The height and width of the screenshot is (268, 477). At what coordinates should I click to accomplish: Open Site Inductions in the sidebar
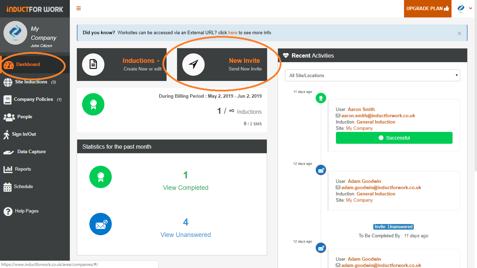click(x=35, y=82)
